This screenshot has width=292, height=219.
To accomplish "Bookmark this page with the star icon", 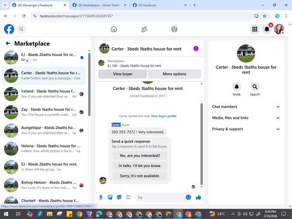I will point(265,16).
